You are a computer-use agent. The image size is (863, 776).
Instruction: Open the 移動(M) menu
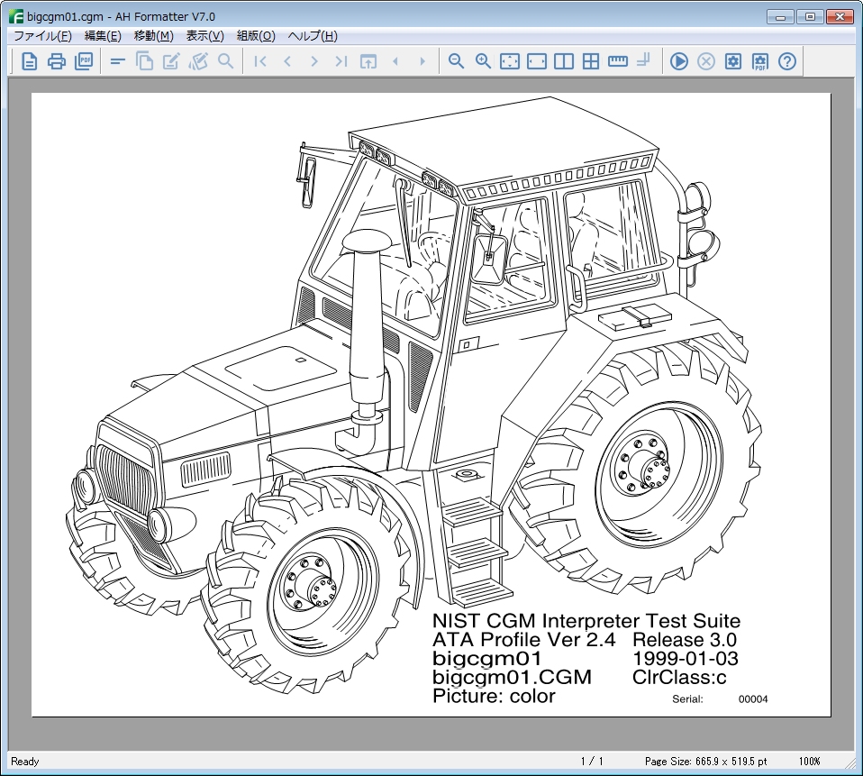(x=153, y=36)
